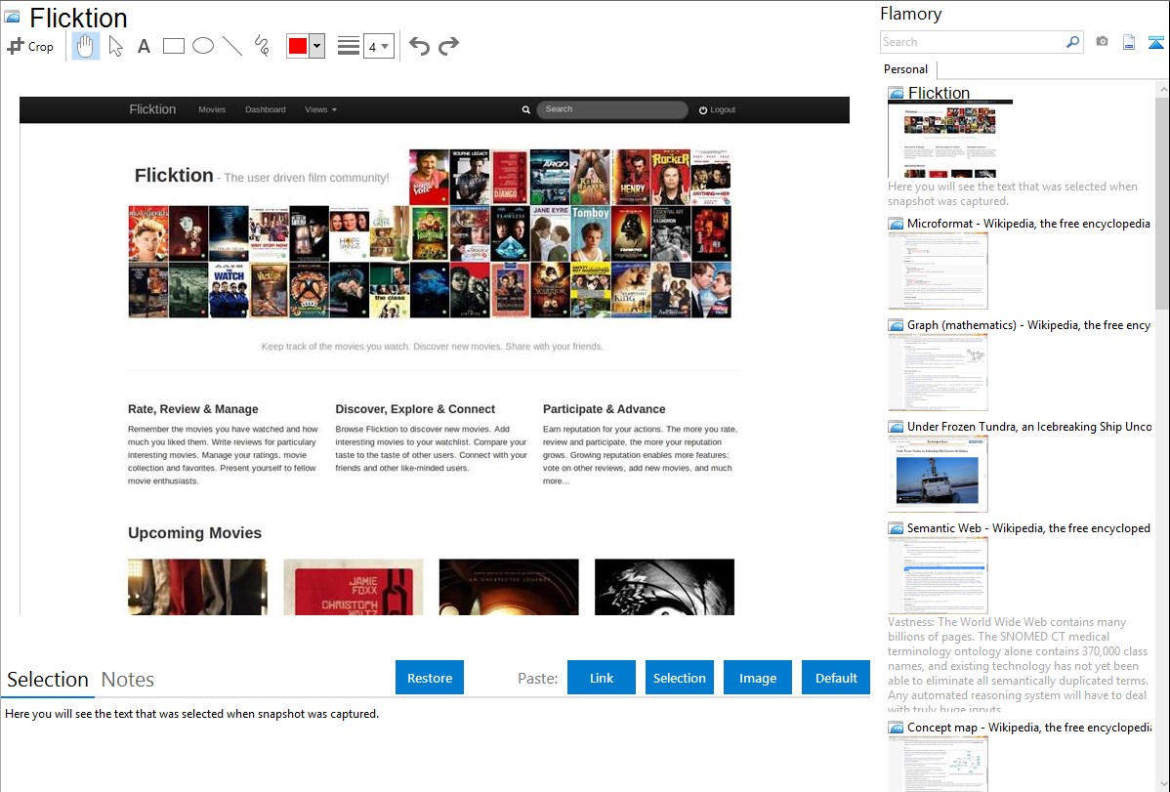This screenshot has width=1170, height=792.
Task: Open the color picker dropdown arrow
Action: pyautogui.click(x=316, y=46)
